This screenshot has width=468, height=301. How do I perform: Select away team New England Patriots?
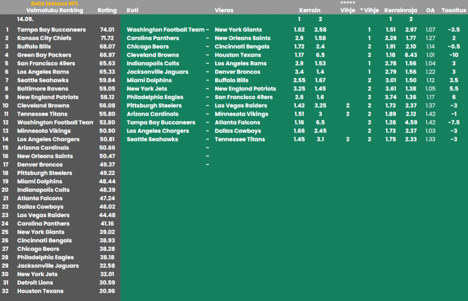pyautogui.click(x=245, y=88)
